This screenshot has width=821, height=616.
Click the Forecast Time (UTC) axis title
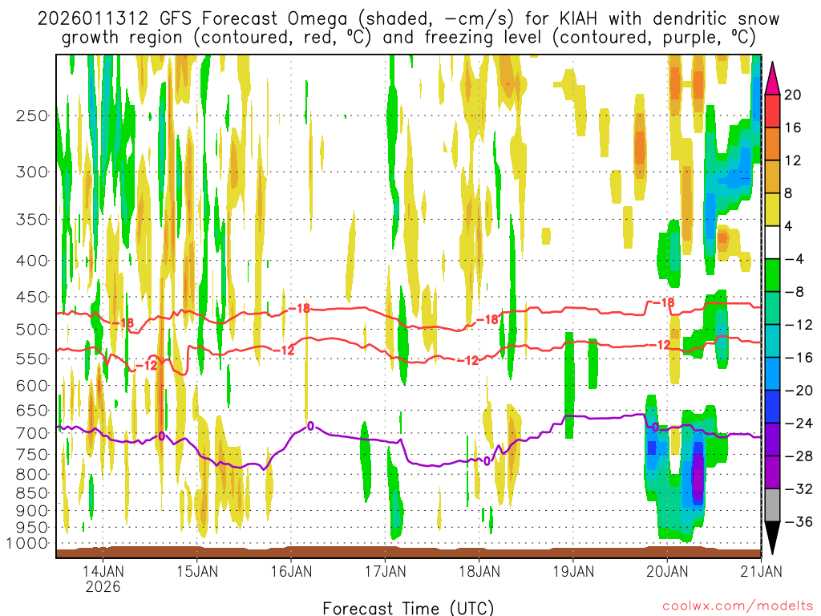pos(408,608)
